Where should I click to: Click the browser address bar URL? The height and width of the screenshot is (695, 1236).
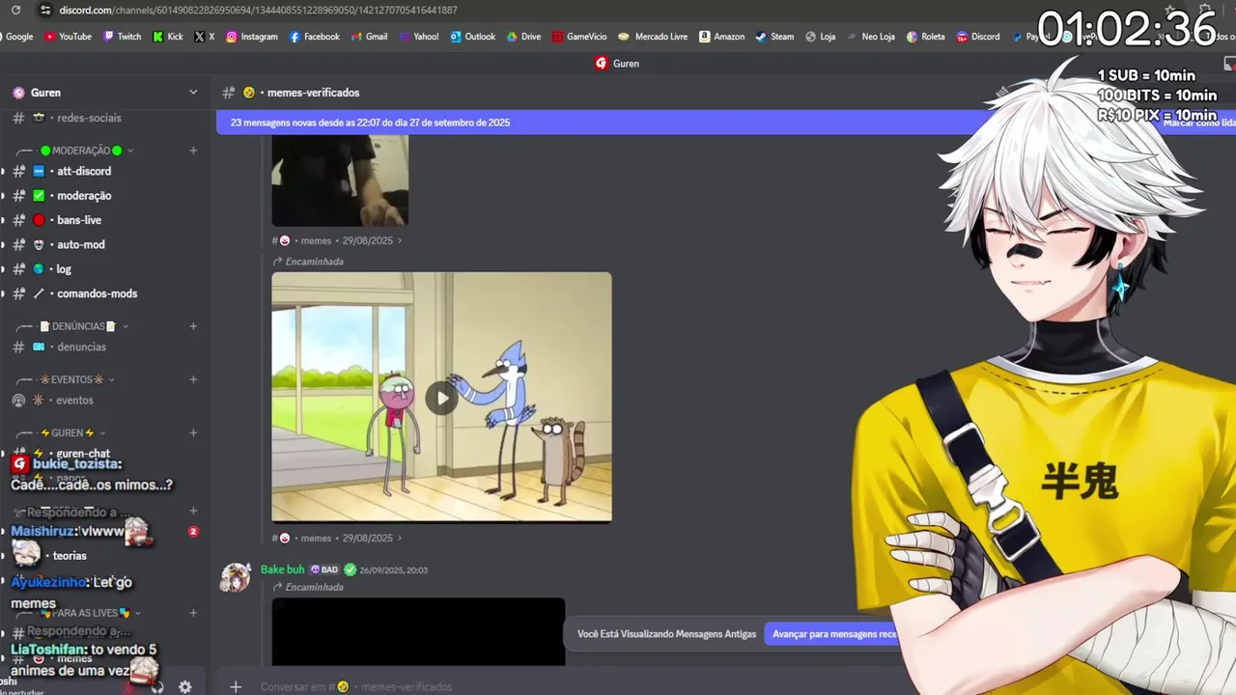pos(258,10)
